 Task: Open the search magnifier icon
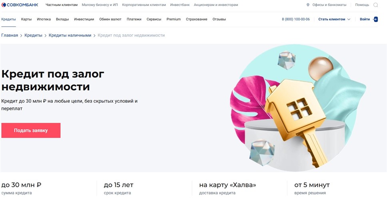pyautogui.click(x=375, y=5)
